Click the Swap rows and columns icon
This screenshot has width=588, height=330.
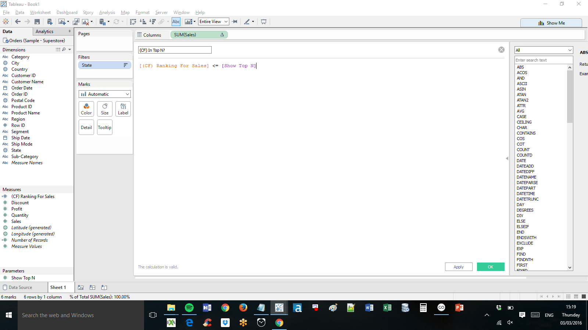coord(133,22)
